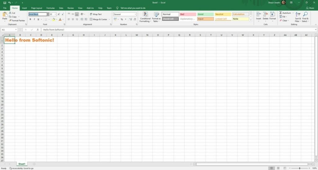The image size is (318, 170).
Task: Apply the Bad cell style
Action: coord(188,14)
